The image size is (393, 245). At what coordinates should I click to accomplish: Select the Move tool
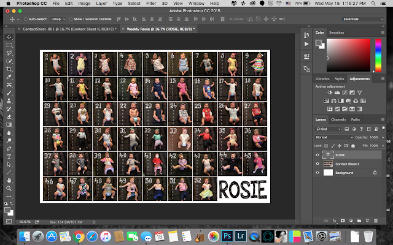(9, 37)
